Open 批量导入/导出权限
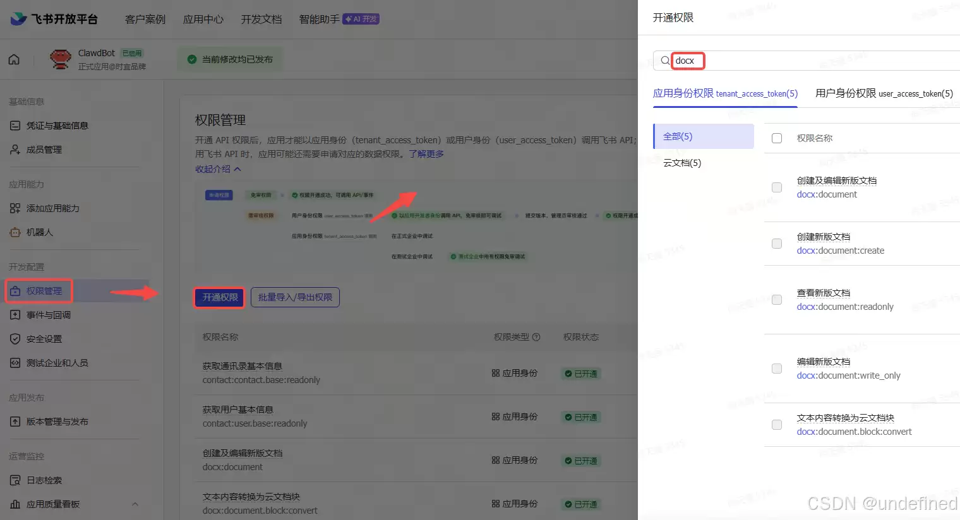Screen dimensions: 960x520 [x=295, y=297]
